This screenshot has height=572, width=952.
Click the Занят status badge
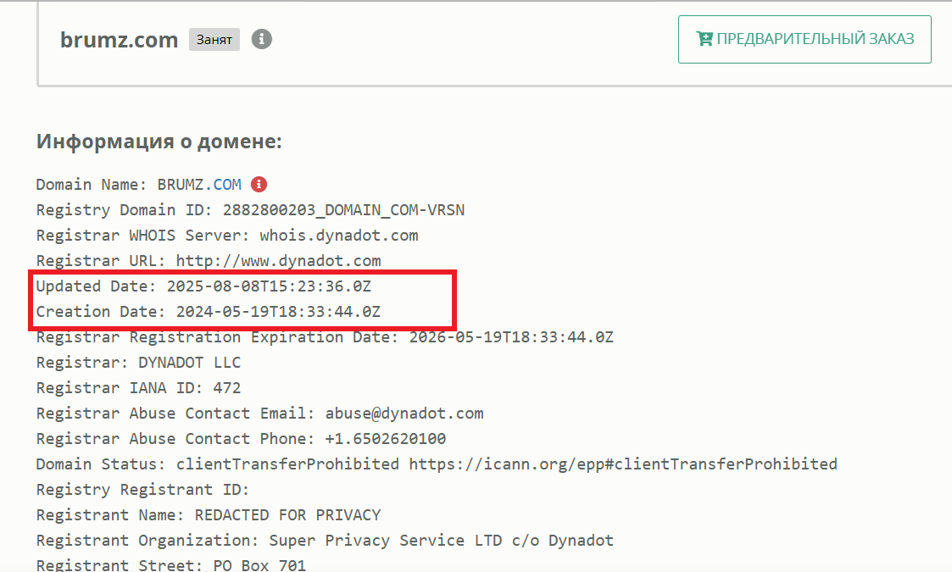[214, 39]
